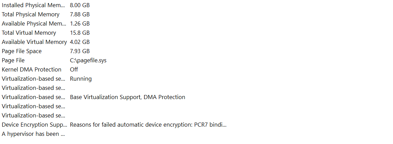Click the 7.93 GB value
Screen dimensions: 393x144
[x=80, y=51]
